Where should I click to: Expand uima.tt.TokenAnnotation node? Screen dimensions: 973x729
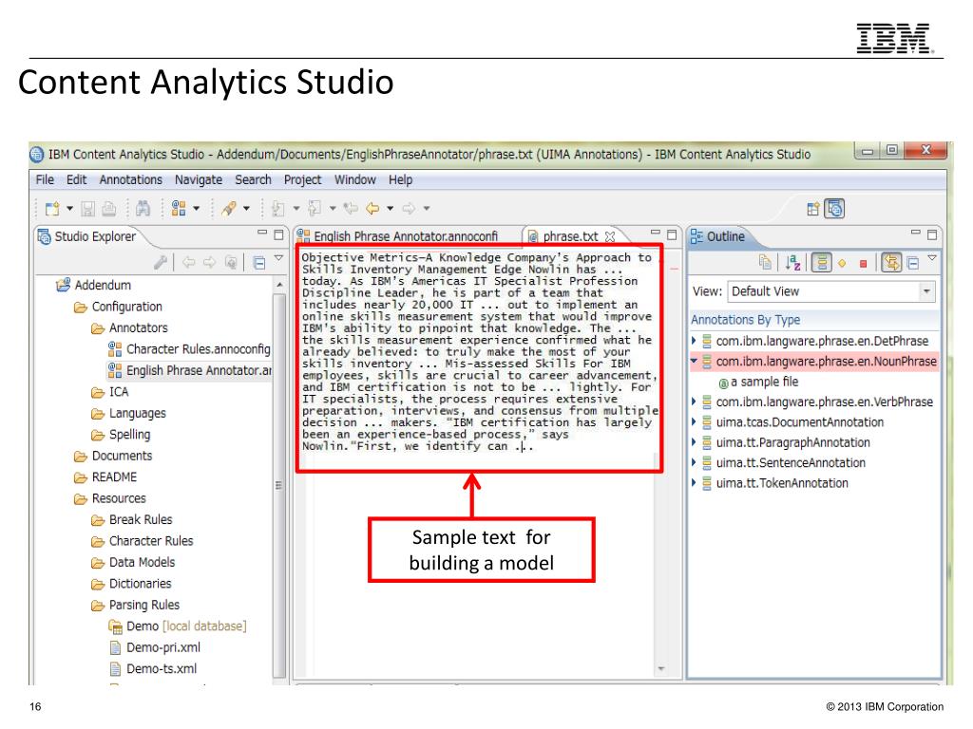coord(694,483)
